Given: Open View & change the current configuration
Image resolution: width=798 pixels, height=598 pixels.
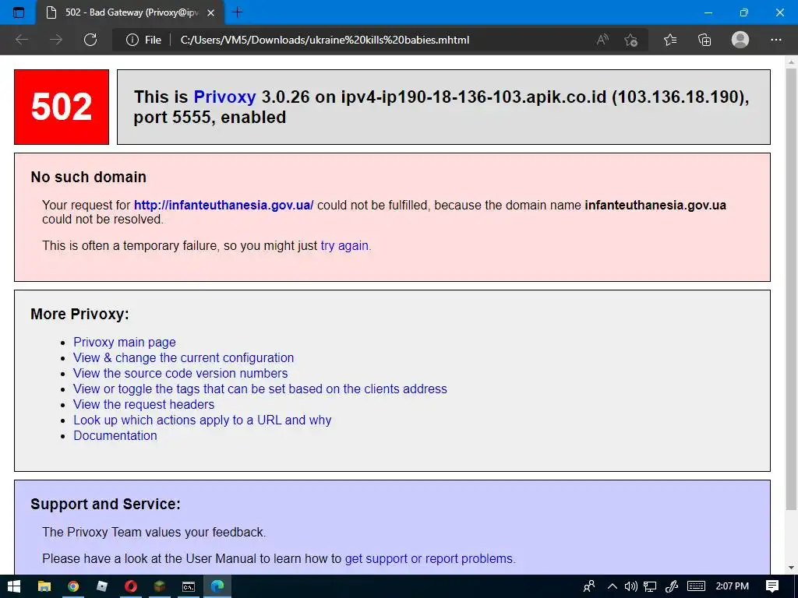Looking at the screenshot, I should pyautogui.click(x=184, y=358).
